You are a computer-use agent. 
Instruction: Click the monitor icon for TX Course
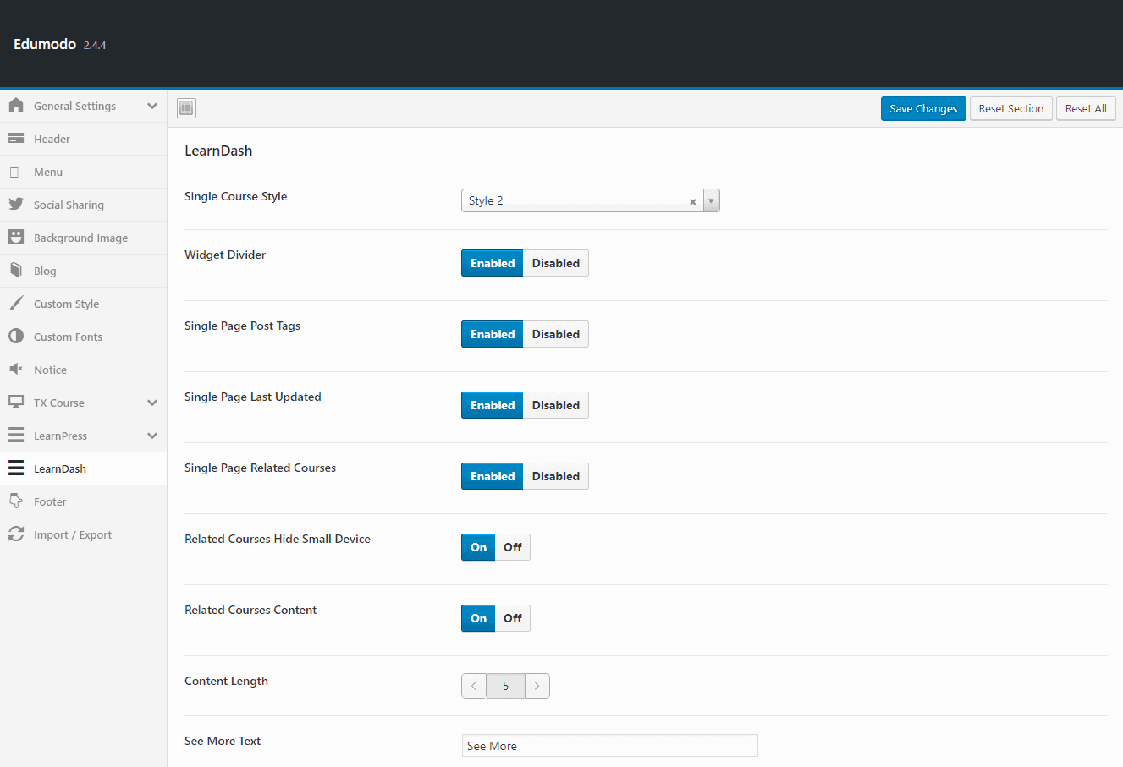(16, 403)
